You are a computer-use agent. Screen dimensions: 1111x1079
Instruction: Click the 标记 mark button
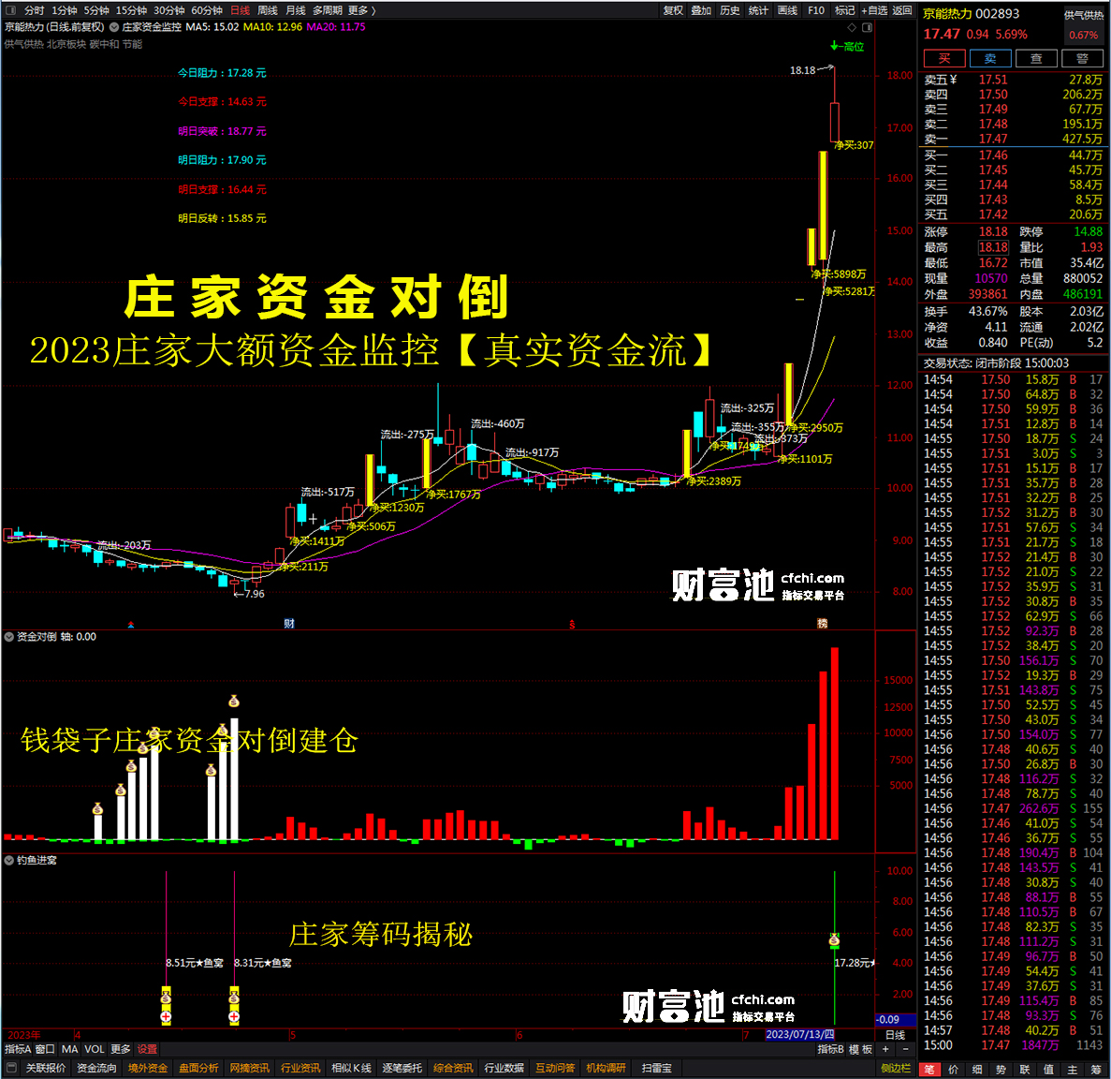coord(844,10)
